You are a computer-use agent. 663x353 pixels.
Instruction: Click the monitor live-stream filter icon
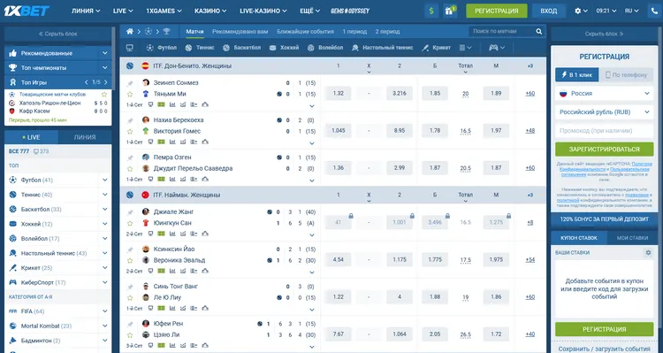[x=130, y=48]
